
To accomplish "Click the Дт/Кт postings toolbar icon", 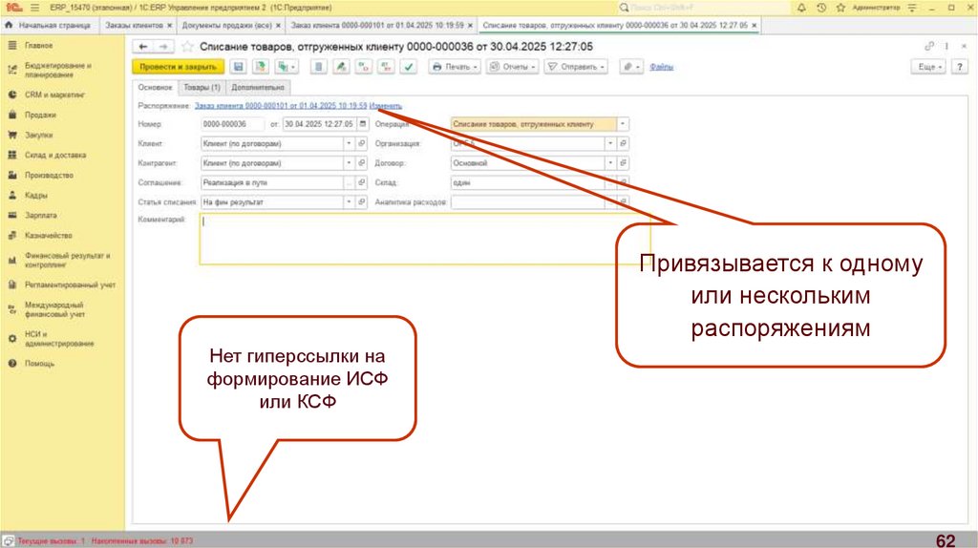I will (364, 67).
